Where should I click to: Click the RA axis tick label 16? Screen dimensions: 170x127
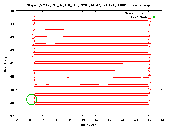(163, 120)
